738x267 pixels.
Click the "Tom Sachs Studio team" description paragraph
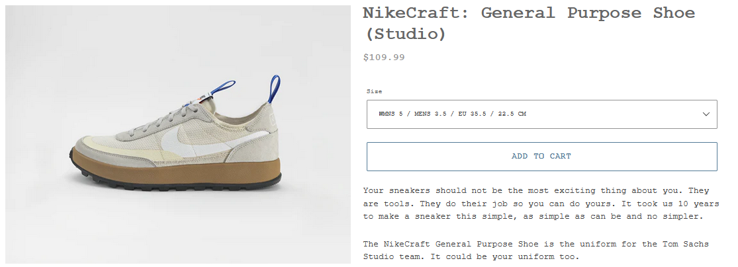point(535,249)
